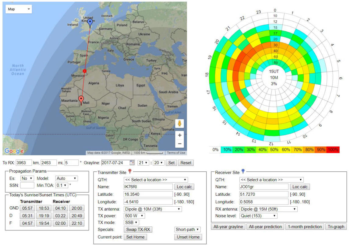Click the red midpoint circle on path
The height and width of the screenshot is (245, 350).
(85, 71)
